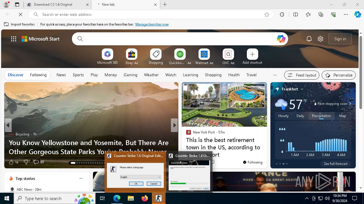The height and width of the screenshot is (204, 364).
Task: Toggle the Following status on New York Post story
Action: 253,162
